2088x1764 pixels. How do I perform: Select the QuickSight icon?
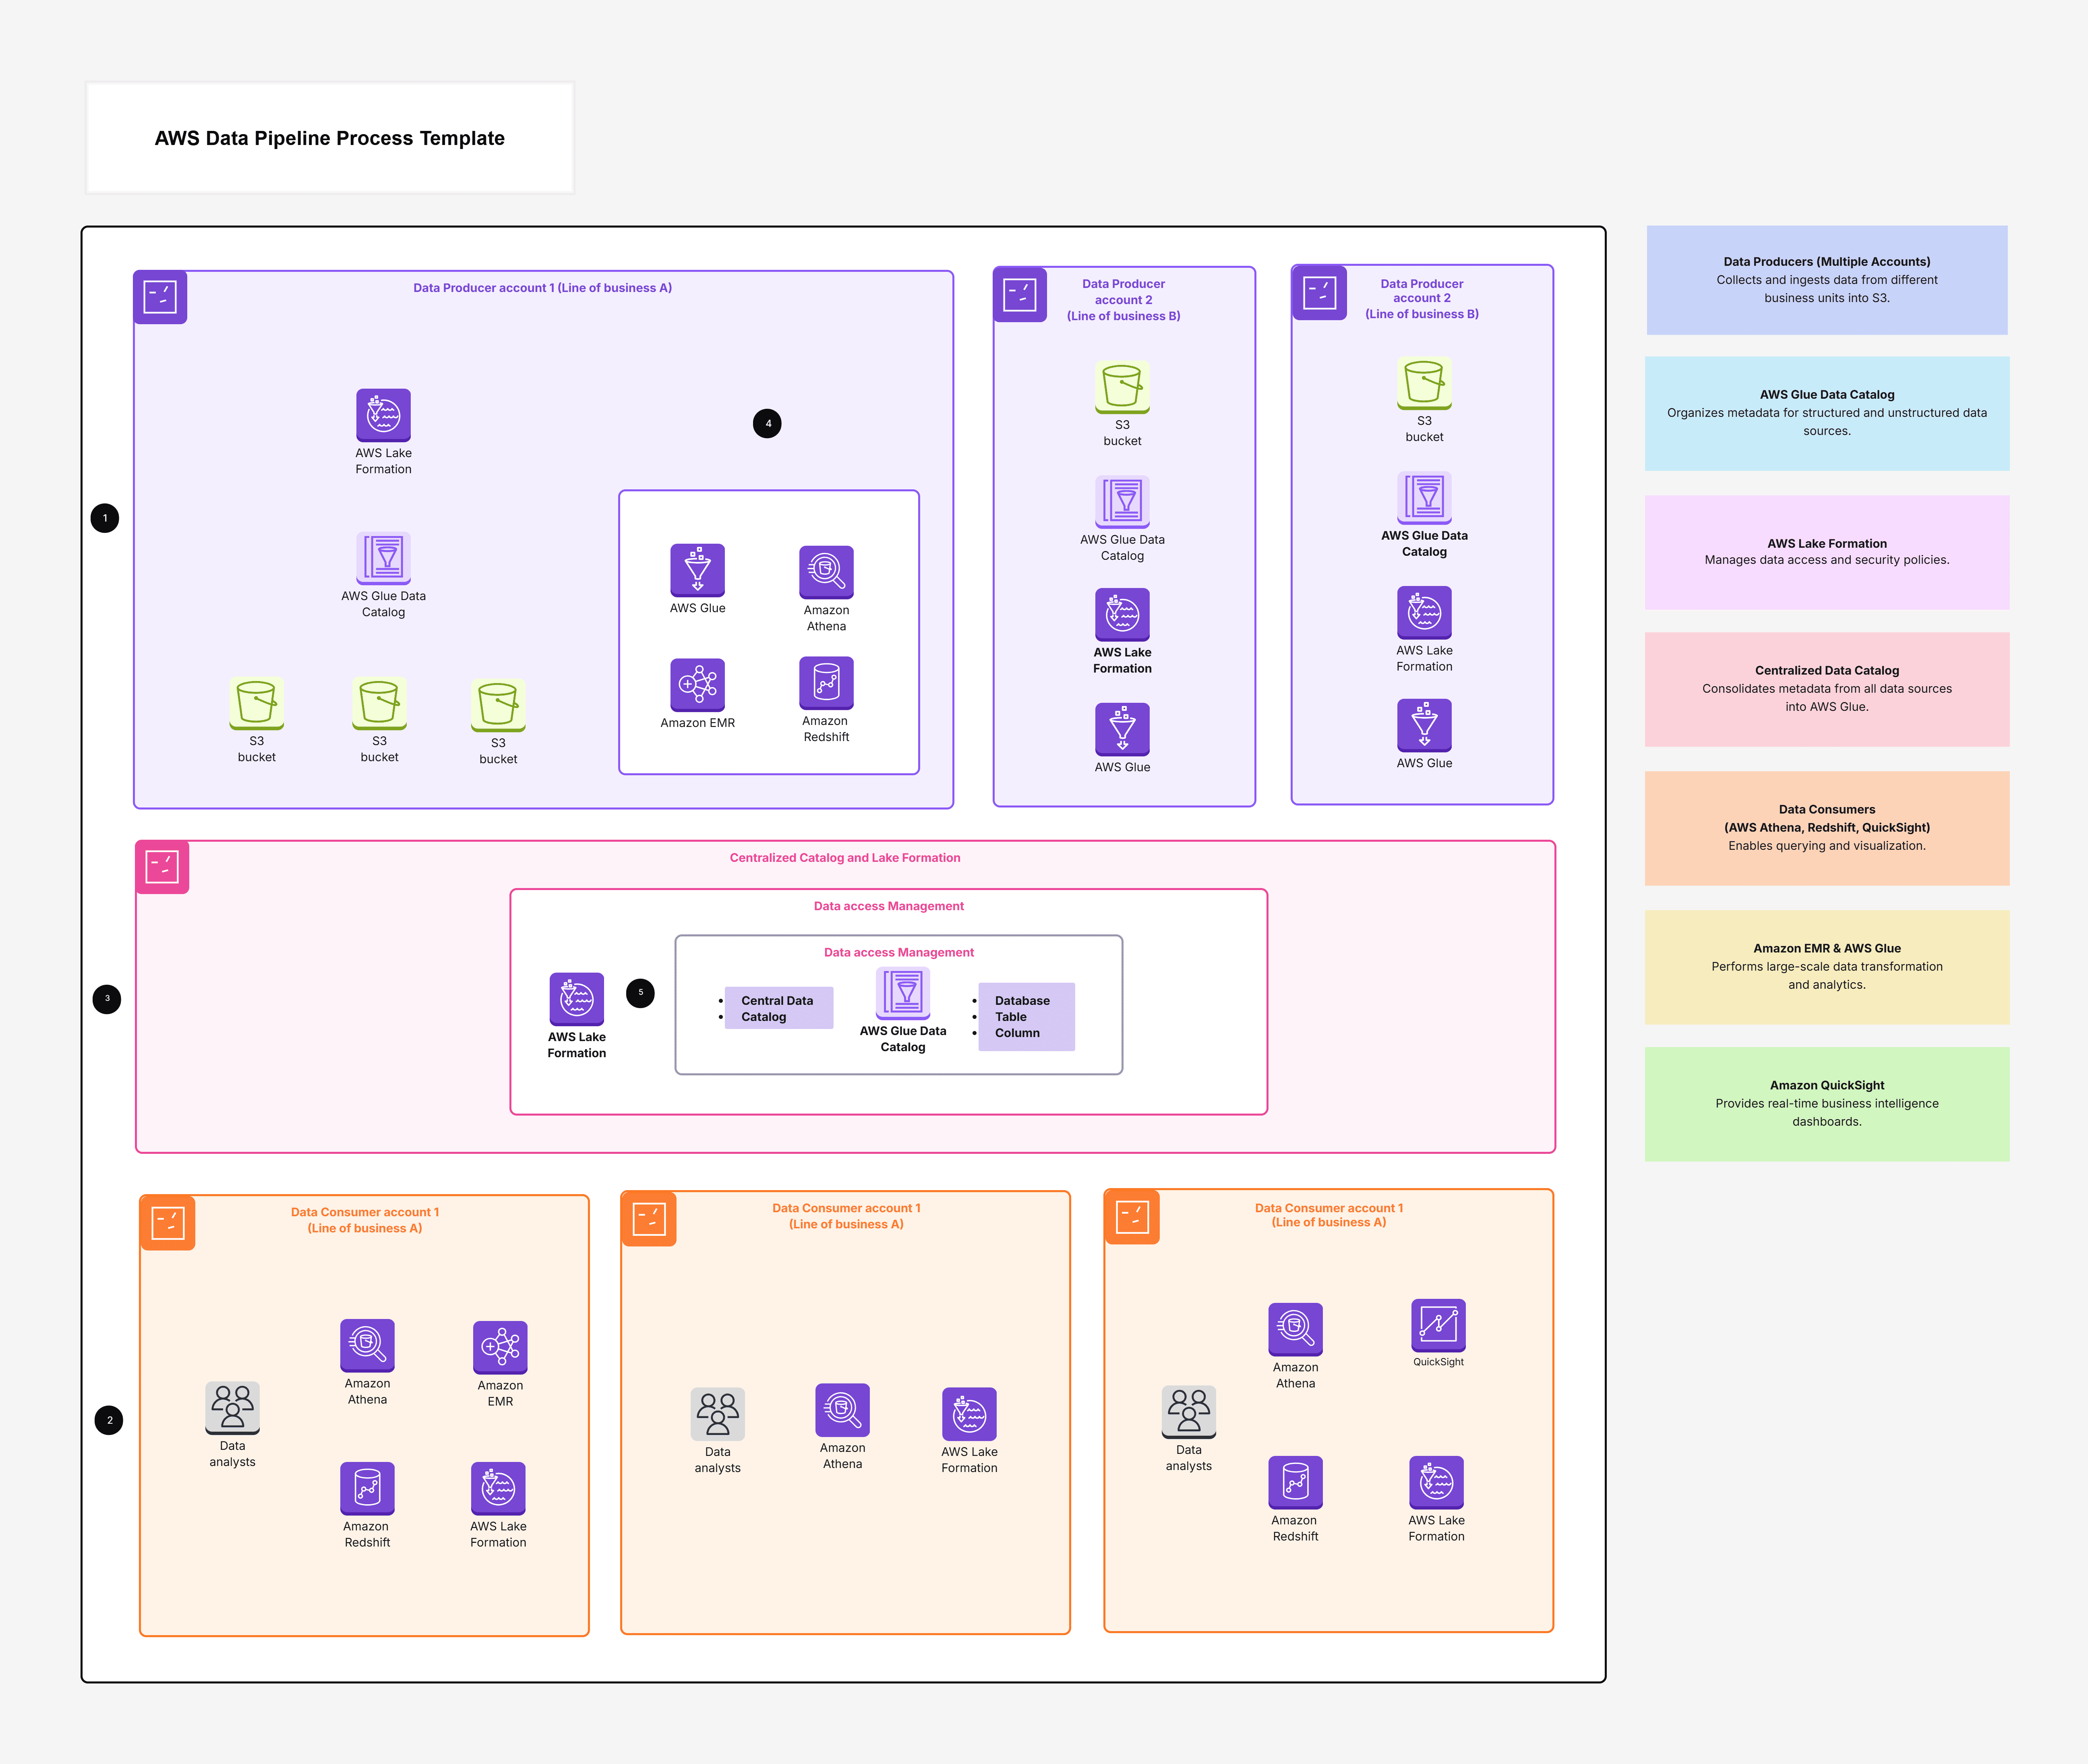[1438, 1325]
